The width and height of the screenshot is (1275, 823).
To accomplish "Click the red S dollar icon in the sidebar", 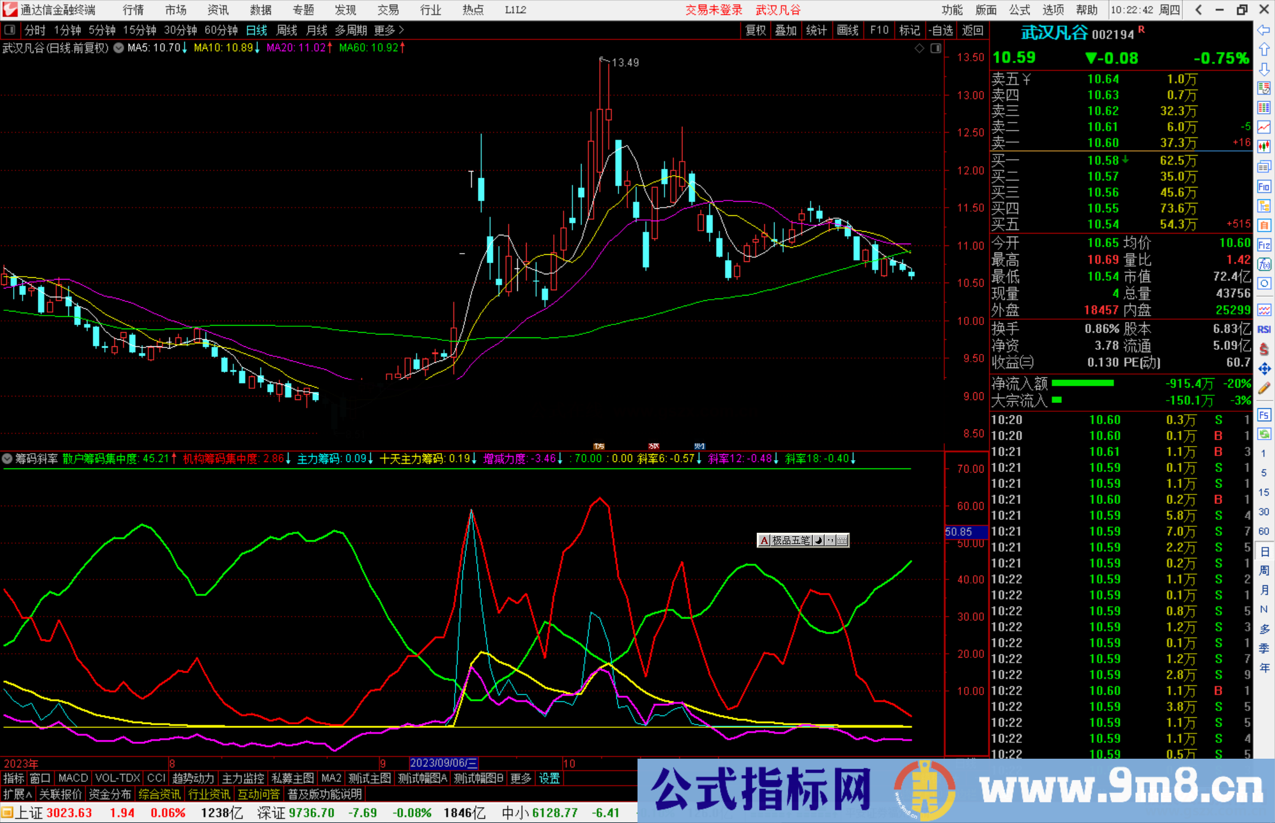I will [1264, 349].
